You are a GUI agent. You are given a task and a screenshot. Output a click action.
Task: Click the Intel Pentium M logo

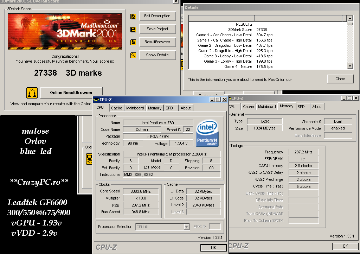click(207, 134)
